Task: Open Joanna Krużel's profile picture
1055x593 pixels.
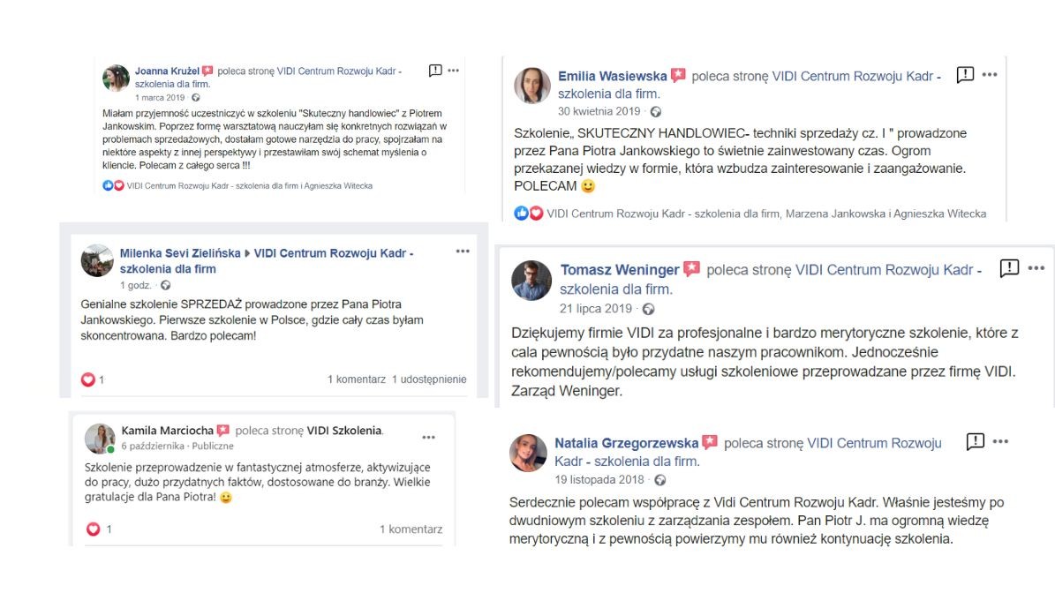Action: click(116, 78)
